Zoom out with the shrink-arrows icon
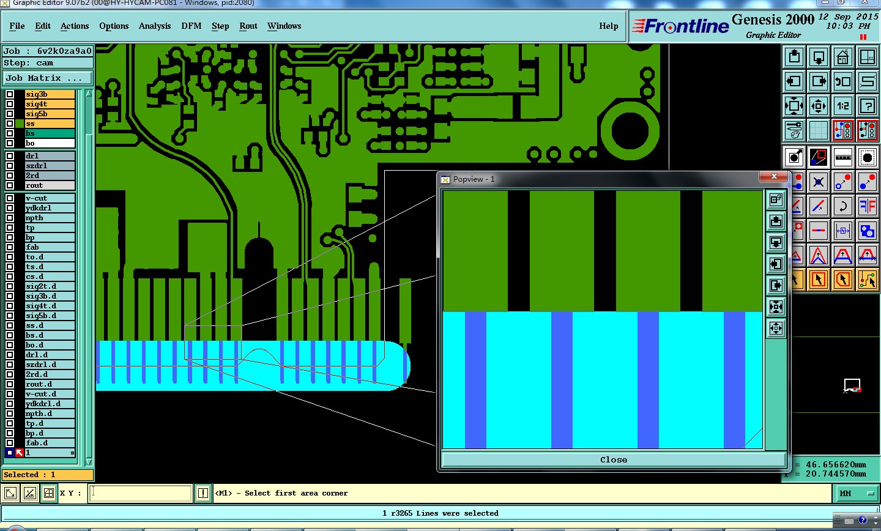881x531 pixels. coord(819,106)
